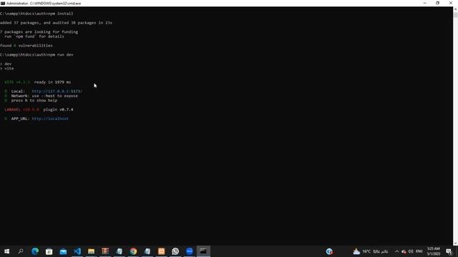
Task: Click the http://127.0.0.1:5173/ local URL
Action: point(57,91)
